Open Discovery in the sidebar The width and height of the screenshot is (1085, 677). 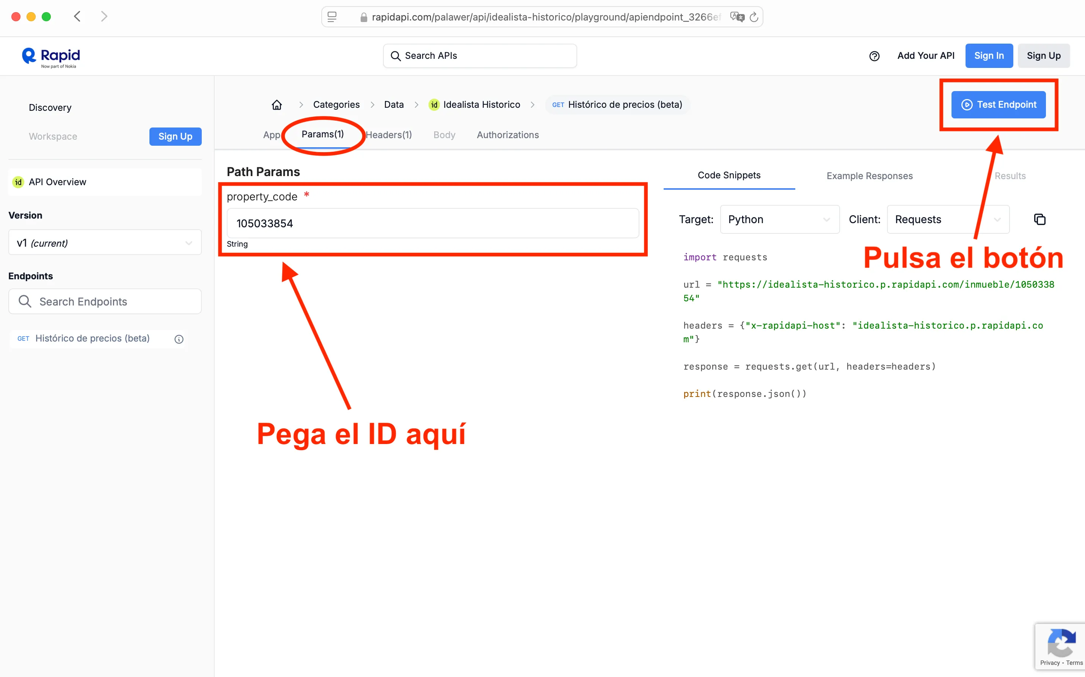point(50,108)
